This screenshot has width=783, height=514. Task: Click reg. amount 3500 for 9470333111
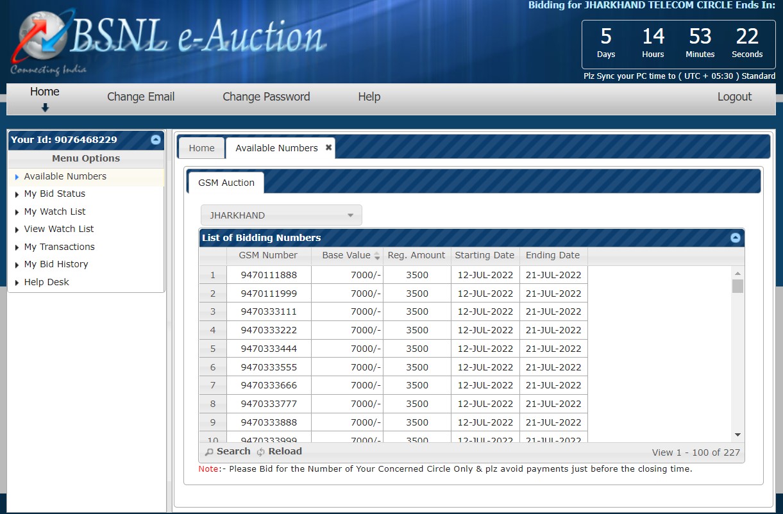pyautogui.click(x=417, y=311)
